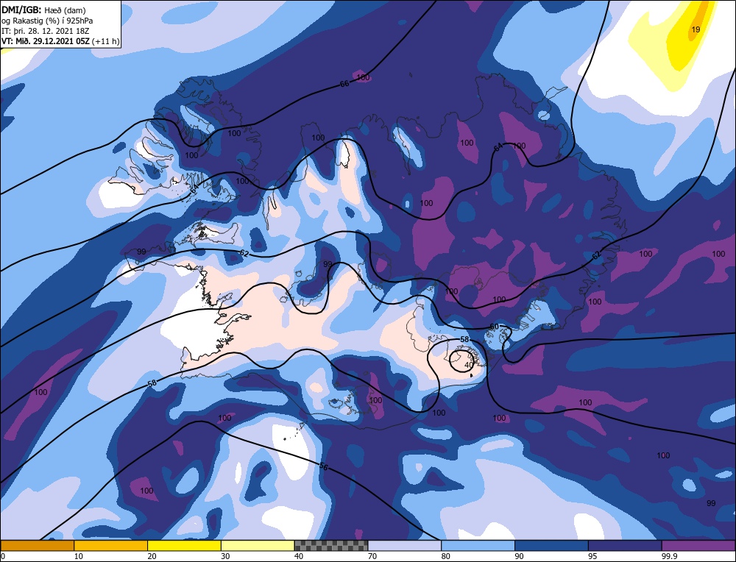Click the '0' legend scale label
The image size is (736, 562).
point(3,556)
